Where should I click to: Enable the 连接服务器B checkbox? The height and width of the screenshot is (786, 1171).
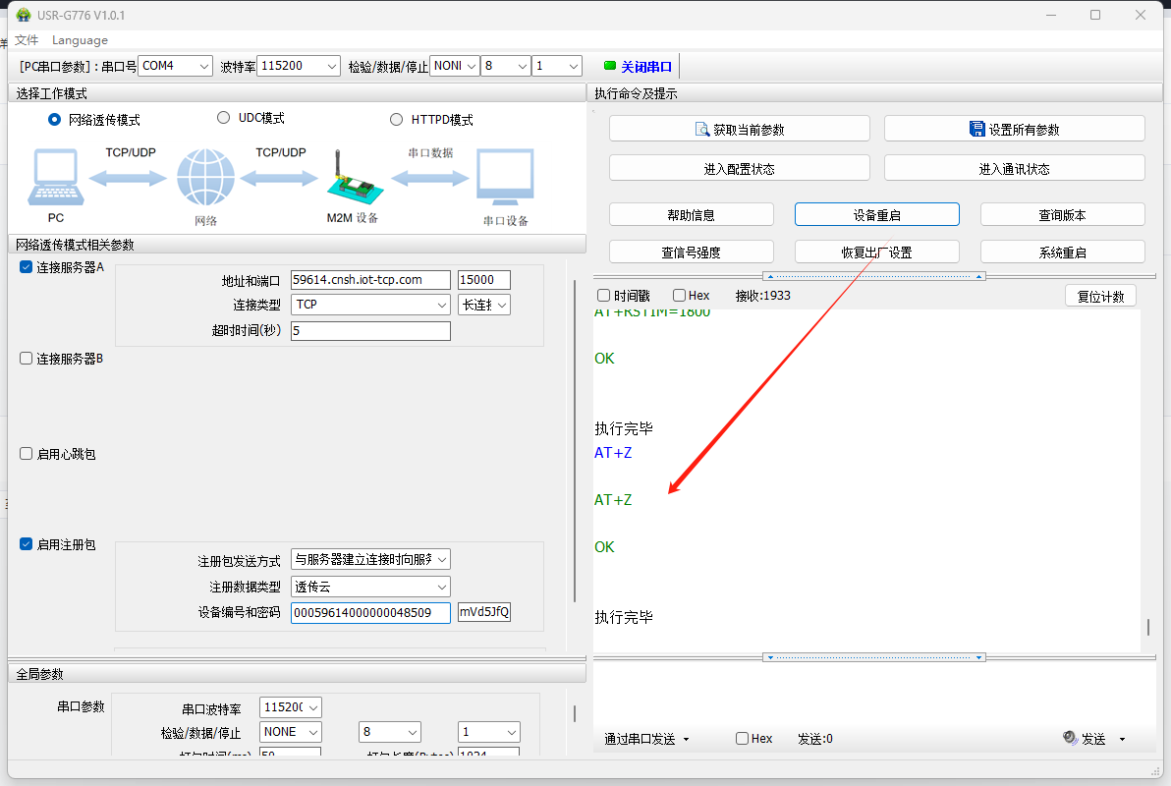27,359
